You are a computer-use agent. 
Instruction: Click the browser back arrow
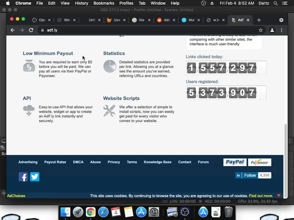point(13,30)
